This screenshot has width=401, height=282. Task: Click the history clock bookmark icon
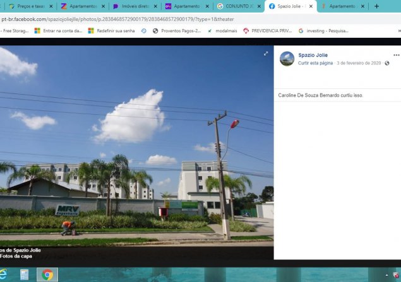point(144,31)
